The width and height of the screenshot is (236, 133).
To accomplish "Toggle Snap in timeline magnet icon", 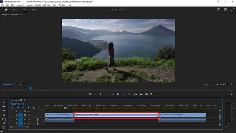I will 18,107.
